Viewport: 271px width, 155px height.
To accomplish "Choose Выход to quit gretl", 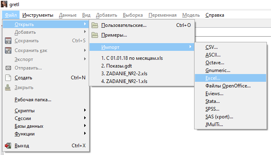I will (46, 146).
